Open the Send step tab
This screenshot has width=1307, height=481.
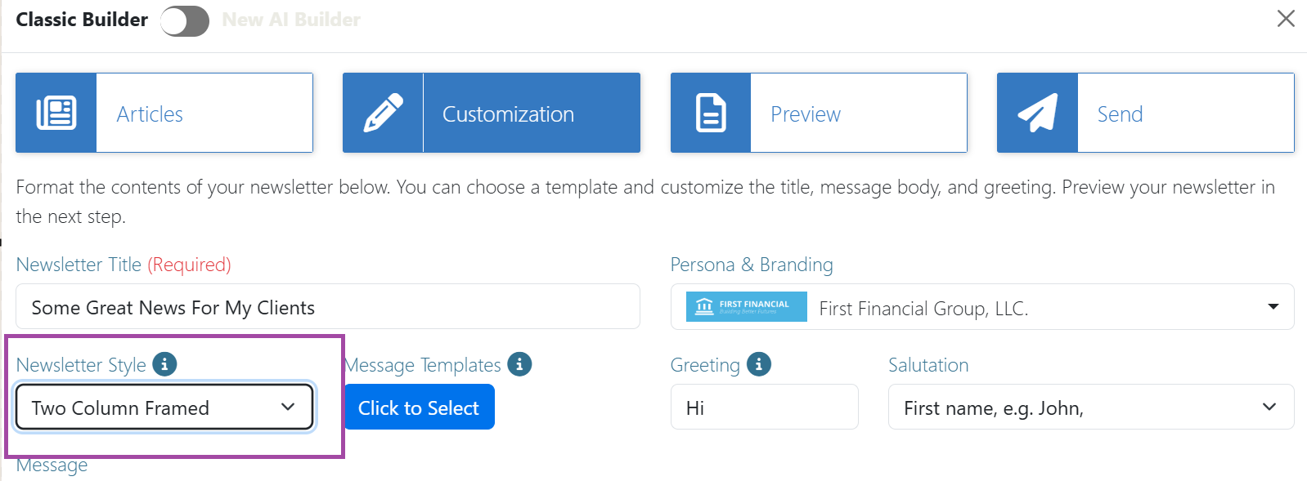1145,113
